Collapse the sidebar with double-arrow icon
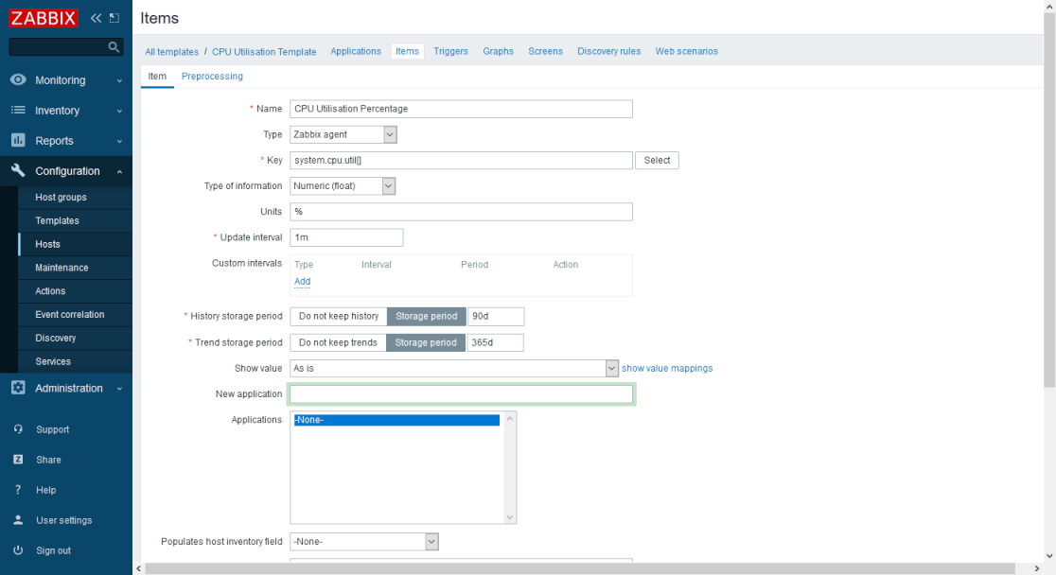 coord(97,18)
